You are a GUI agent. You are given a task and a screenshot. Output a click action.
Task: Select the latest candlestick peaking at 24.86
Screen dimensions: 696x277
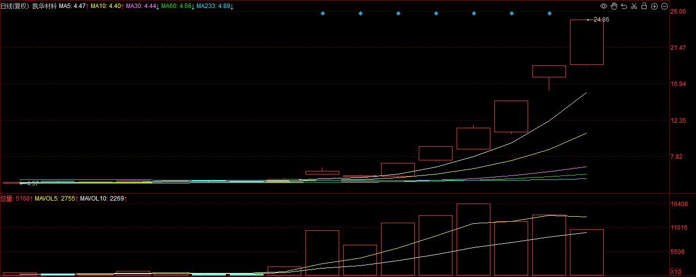[587, 42]
